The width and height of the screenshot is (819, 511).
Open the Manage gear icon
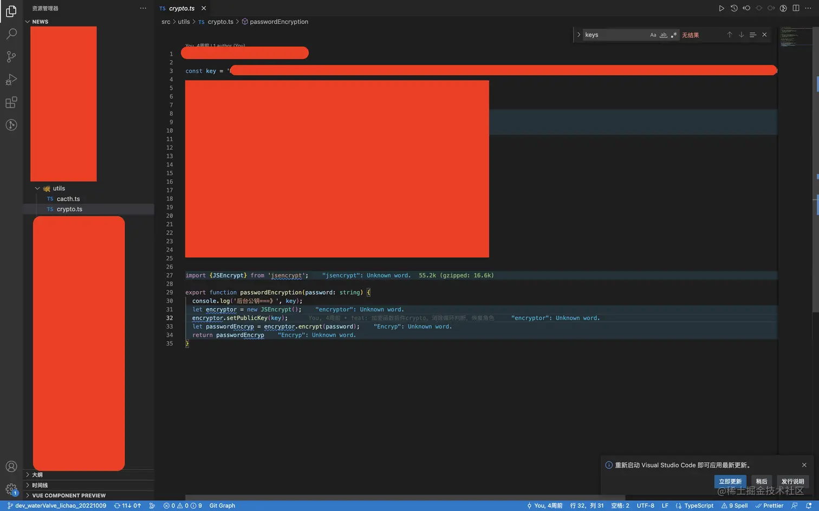click(x=11, y=489)
